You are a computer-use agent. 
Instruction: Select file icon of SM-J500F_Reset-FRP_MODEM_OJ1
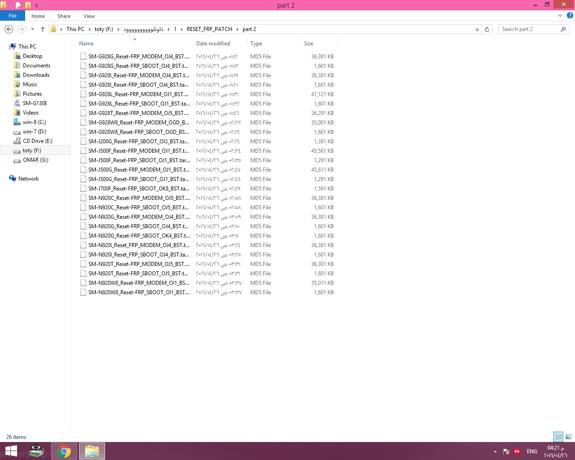click(83, 151)
